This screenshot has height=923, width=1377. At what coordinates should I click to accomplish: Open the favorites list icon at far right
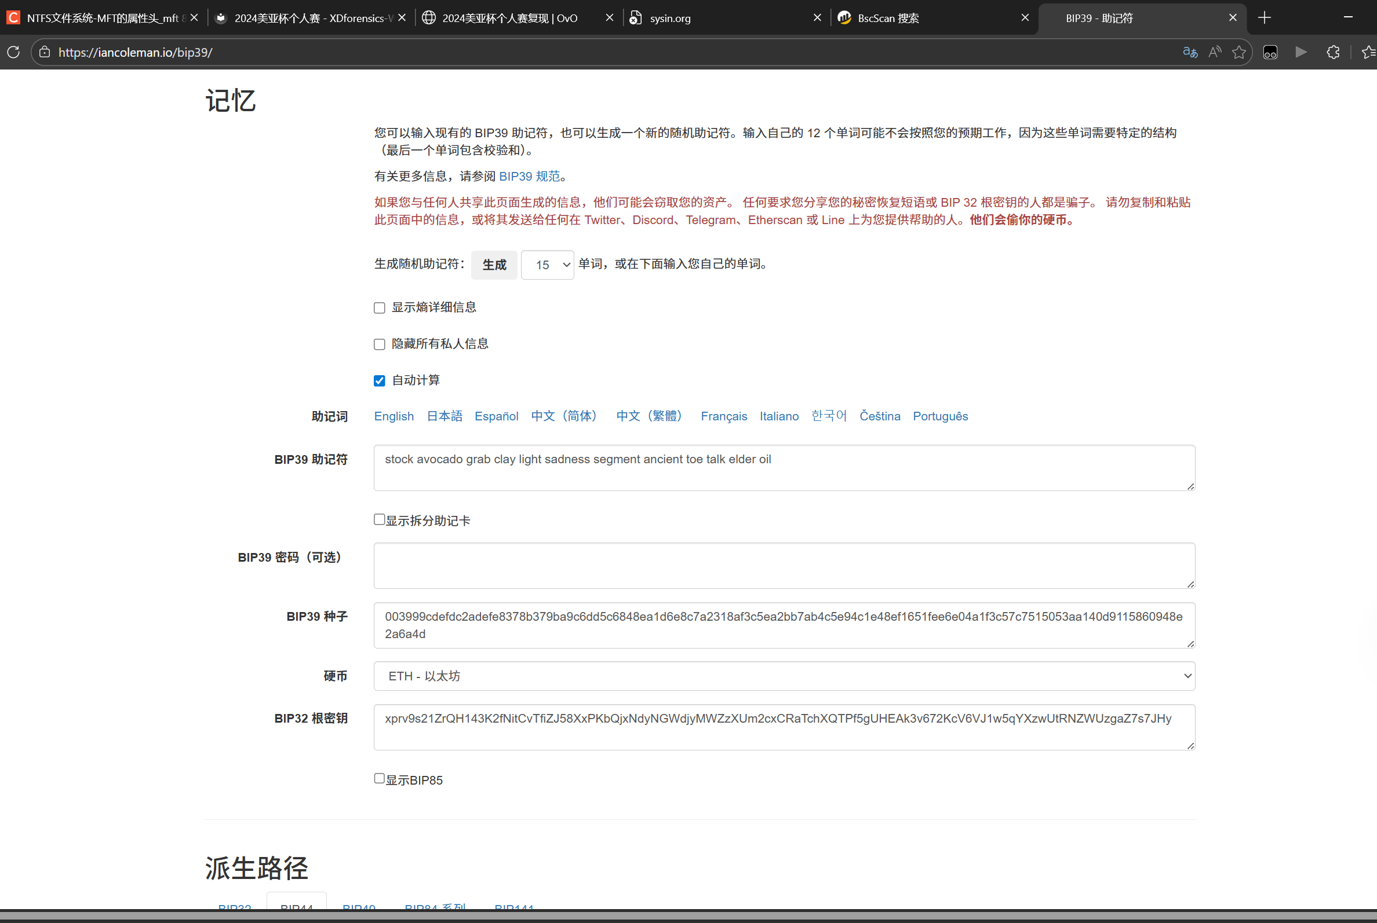[x=1369, y=52]
